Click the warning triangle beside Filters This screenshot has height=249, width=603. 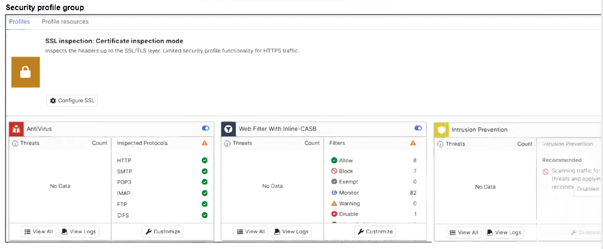click(x=413, y=143)
